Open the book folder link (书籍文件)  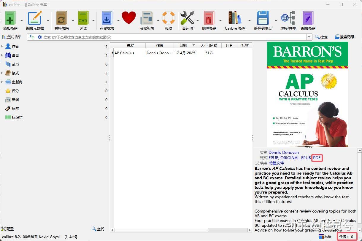pos(276,163)
